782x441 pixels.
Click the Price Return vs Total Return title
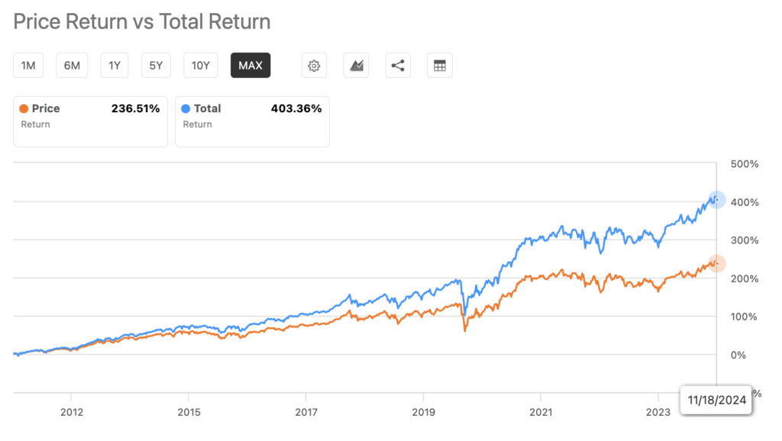coord(142,21)
